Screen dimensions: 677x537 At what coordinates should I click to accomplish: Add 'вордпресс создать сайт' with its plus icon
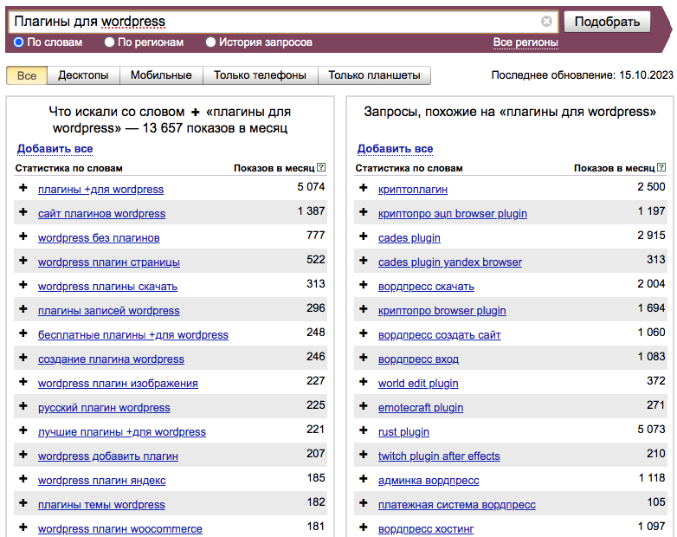[x=364, y=333]
